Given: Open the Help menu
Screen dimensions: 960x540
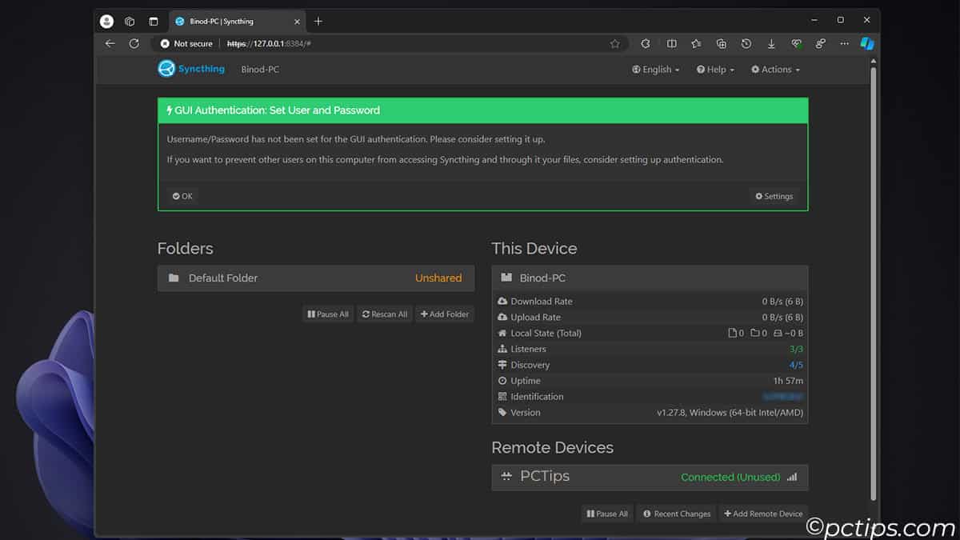Looking at the screenshot, I should (714, 70).
